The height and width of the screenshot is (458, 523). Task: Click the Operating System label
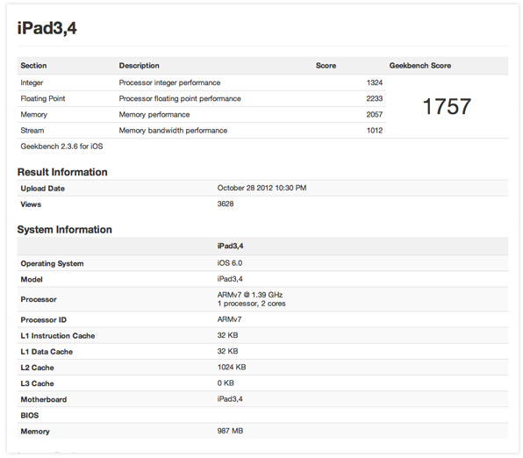tap(52, 263)
